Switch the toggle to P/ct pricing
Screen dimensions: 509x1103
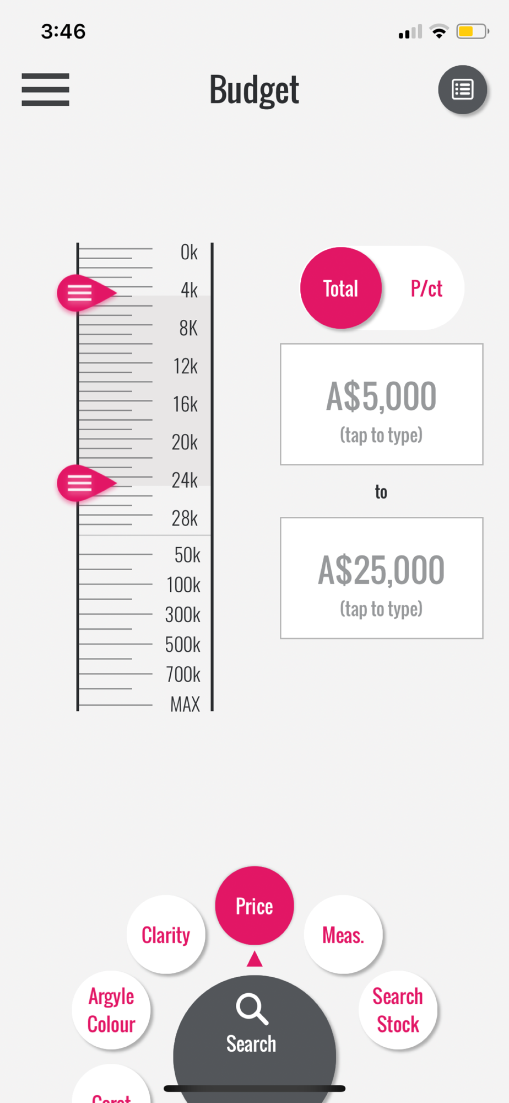point(426,288)
